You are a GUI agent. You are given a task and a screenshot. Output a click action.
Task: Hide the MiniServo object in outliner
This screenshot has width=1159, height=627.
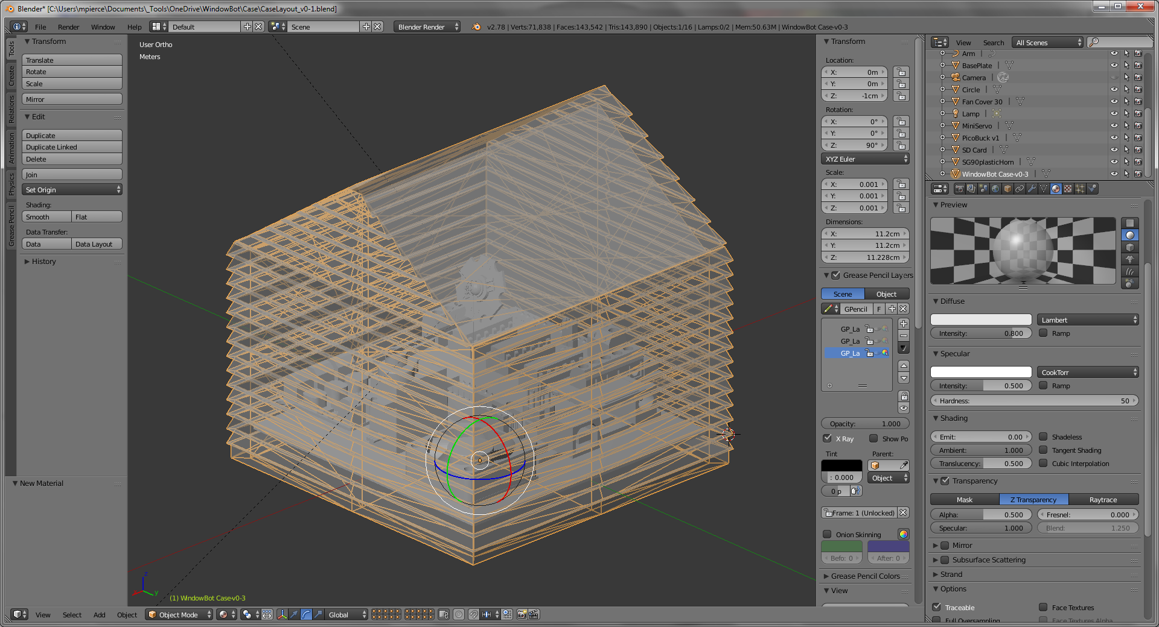[x=1114, y=125]
